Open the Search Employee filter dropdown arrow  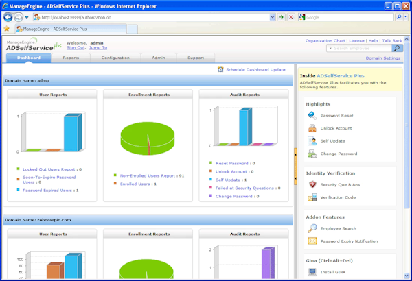point(330,48)
